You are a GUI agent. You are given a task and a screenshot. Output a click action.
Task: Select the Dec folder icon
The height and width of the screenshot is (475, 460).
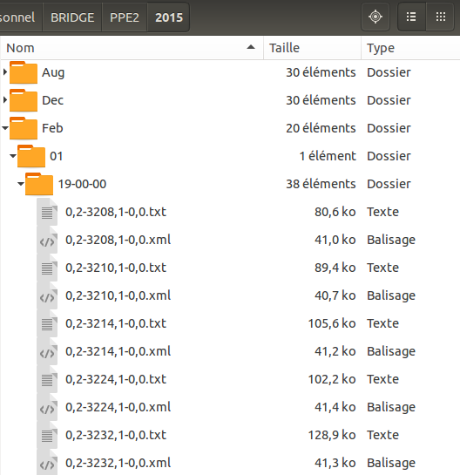24,100
